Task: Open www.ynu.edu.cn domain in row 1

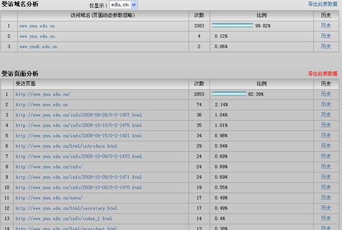Action: click(x=37, y=26)
